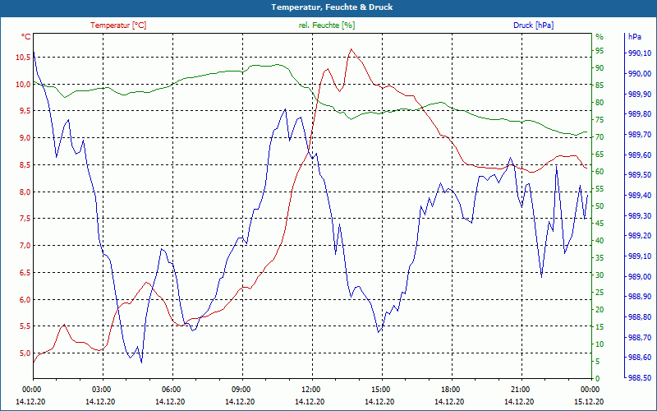Click the 09:00 time axis label
Image resolution: width=657 pixels, height=411 pixels.
pyautogui.click(x=240, y=389)
